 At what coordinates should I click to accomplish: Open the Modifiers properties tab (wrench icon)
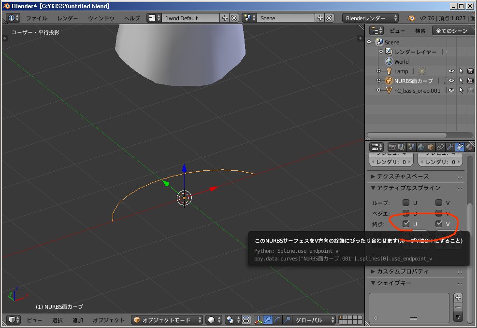(450, 147)
